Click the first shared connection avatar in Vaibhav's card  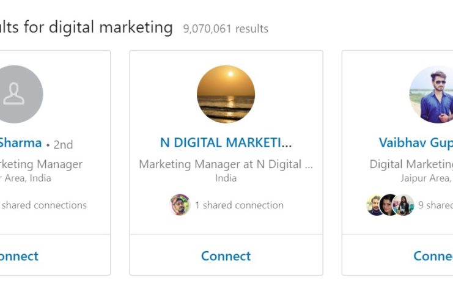375,205
